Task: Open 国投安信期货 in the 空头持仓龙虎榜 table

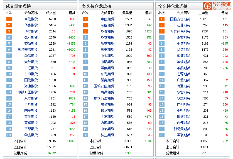Action: [x=180, y=19]
